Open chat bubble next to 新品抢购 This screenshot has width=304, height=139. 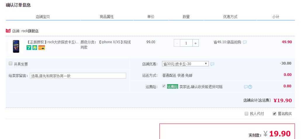pos(245,42)
